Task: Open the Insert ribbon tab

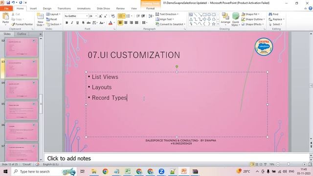Action: tap(33, 8)
